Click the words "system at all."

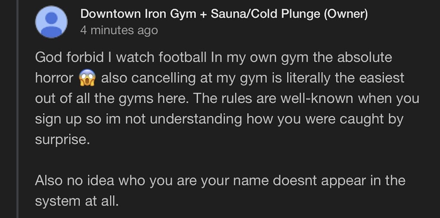tap(76, 201)
